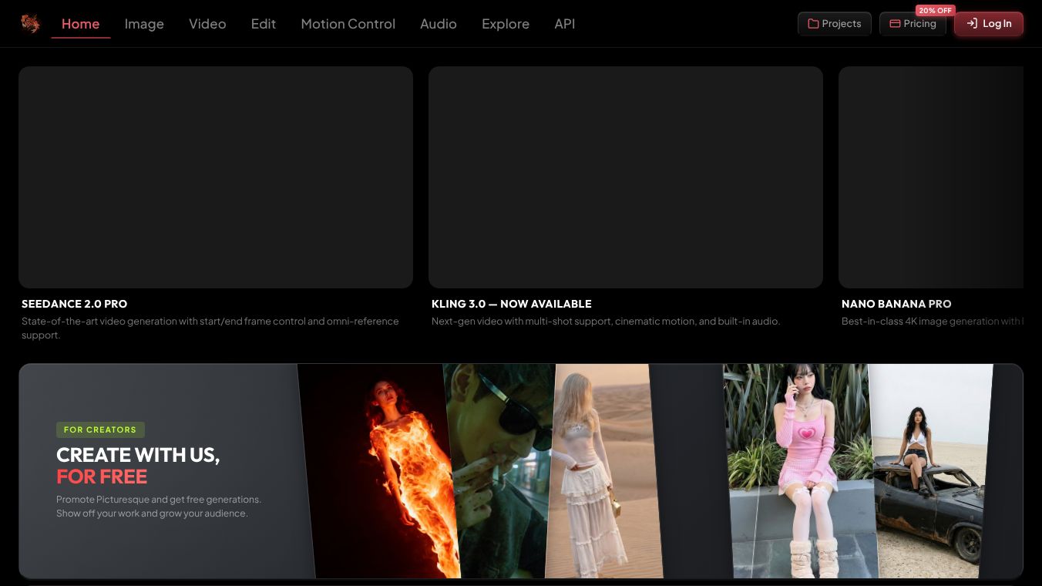The width and height of the screenshot is (1042, 586).
Task: Click the Promote Picturesque description text
Action: [159, 507]
